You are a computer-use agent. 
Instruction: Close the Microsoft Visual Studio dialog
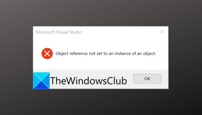click(162, 32)
